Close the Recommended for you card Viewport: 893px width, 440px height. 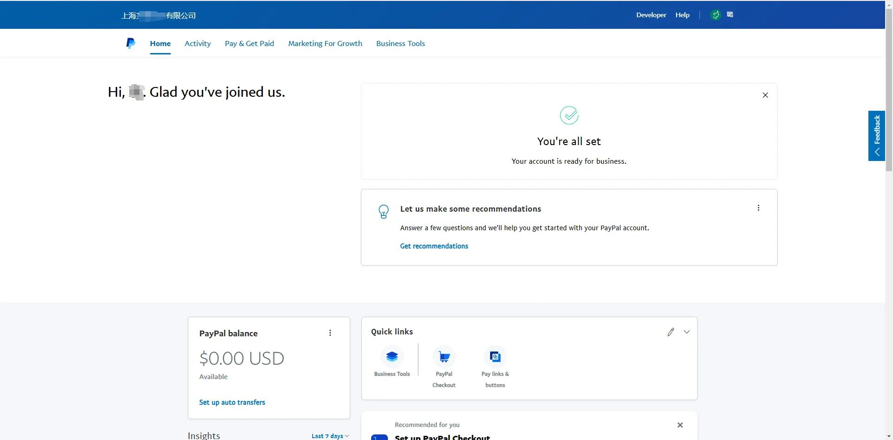coord(680,425)
